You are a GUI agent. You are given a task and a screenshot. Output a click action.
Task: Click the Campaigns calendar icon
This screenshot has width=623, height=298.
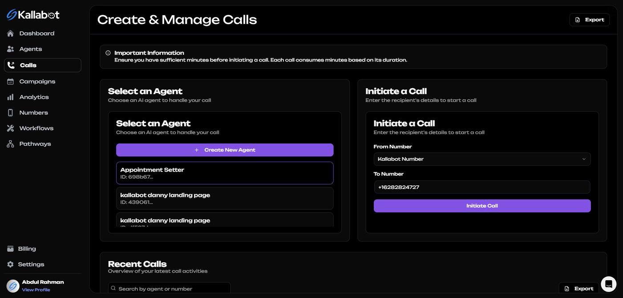[10, 82]
